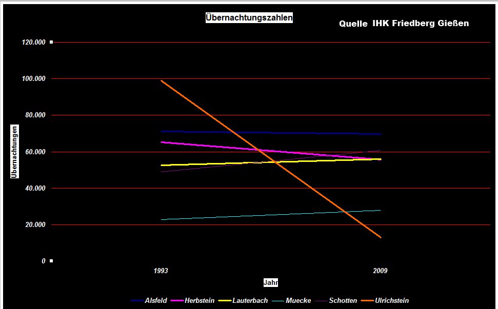Select the Alsfeld legend entry text

pos(156,301)
